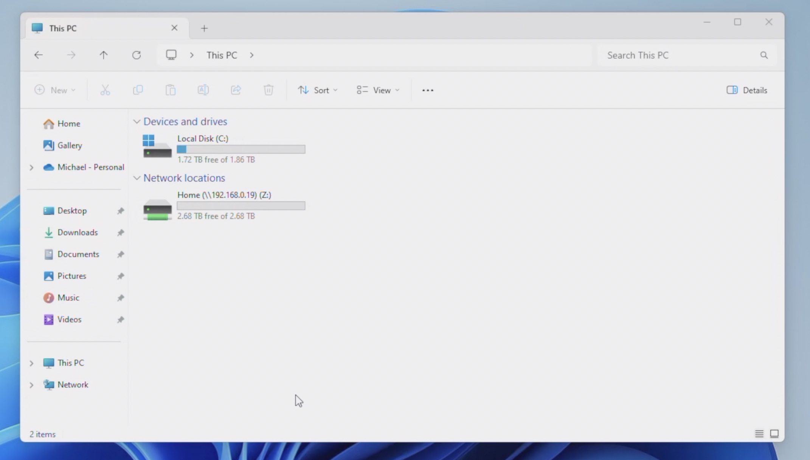
Task: Open the Sort dropdown
Action: pos(318,90)
